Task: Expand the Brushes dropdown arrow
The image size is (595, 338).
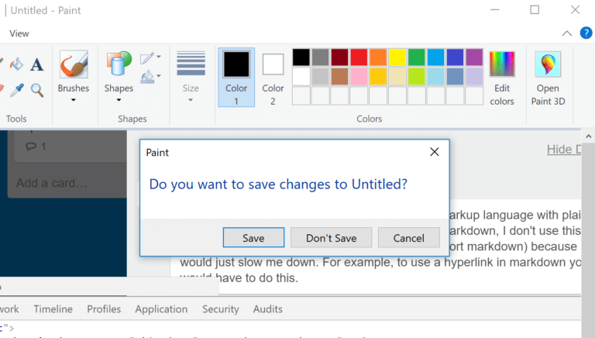Action: click(x=73, y=100)
